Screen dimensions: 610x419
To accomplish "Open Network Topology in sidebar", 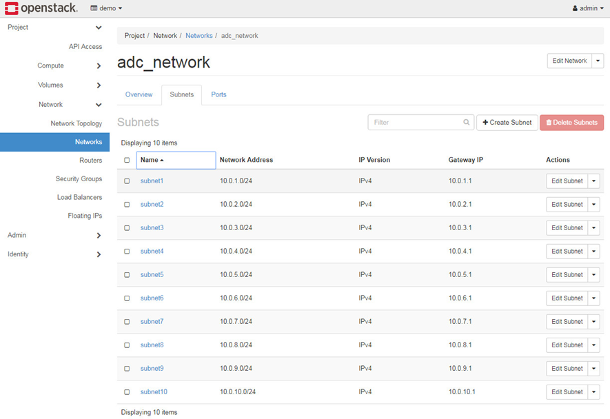I will point(76,123).
